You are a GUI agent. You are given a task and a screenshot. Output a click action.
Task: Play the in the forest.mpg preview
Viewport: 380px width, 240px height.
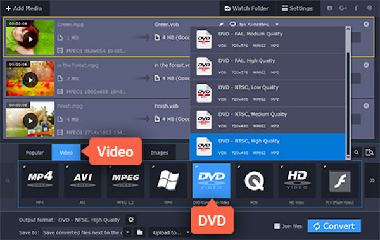(30, 80)
